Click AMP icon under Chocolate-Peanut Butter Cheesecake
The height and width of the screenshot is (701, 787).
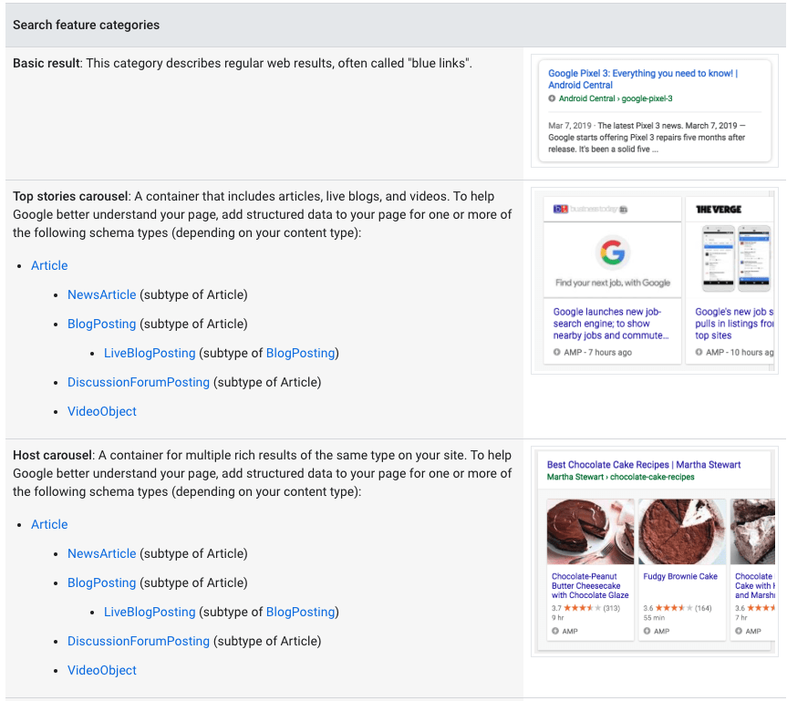(555, 631)
